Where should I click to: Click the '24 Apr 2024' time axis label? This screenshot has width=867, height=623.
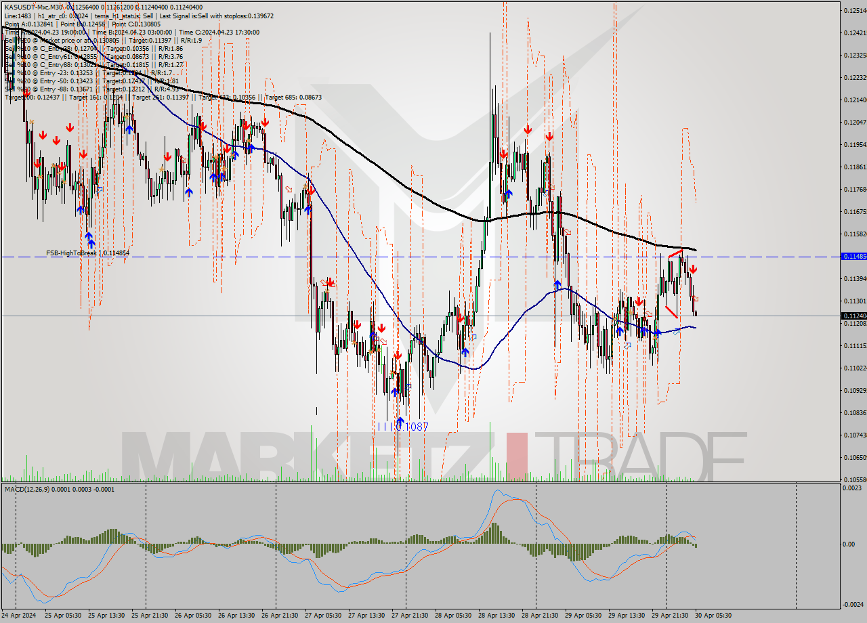[x=20, y=616]
